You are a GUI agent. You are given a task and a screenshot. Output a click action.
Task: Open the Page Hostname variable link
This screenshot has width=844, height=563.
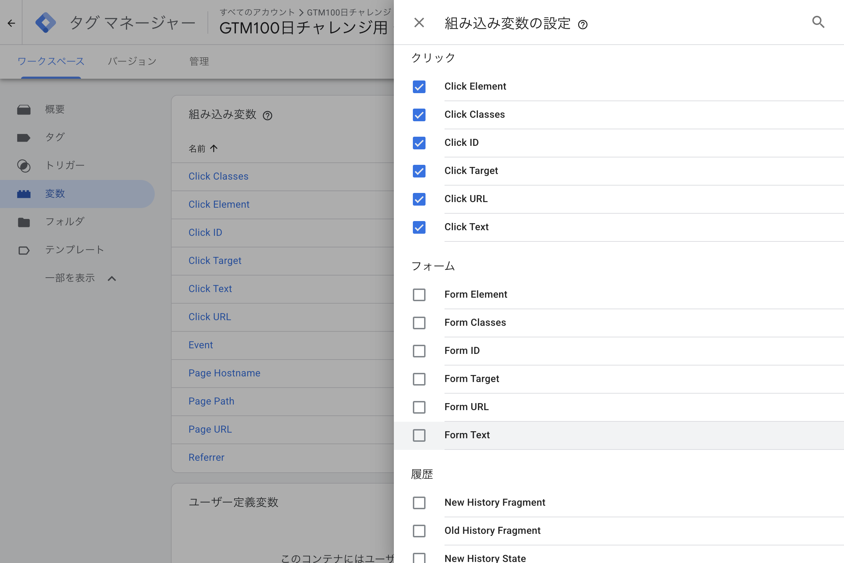pyautogui.click(x=224, y=373)
